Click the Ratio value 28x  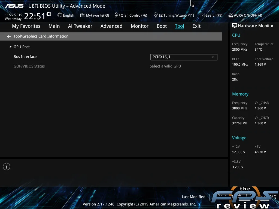[235, 79]
